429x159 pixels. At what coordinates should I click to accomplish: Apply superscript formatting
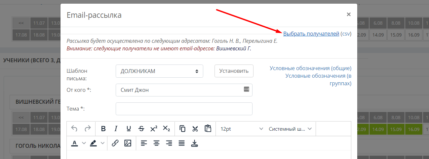click(154, 129)
